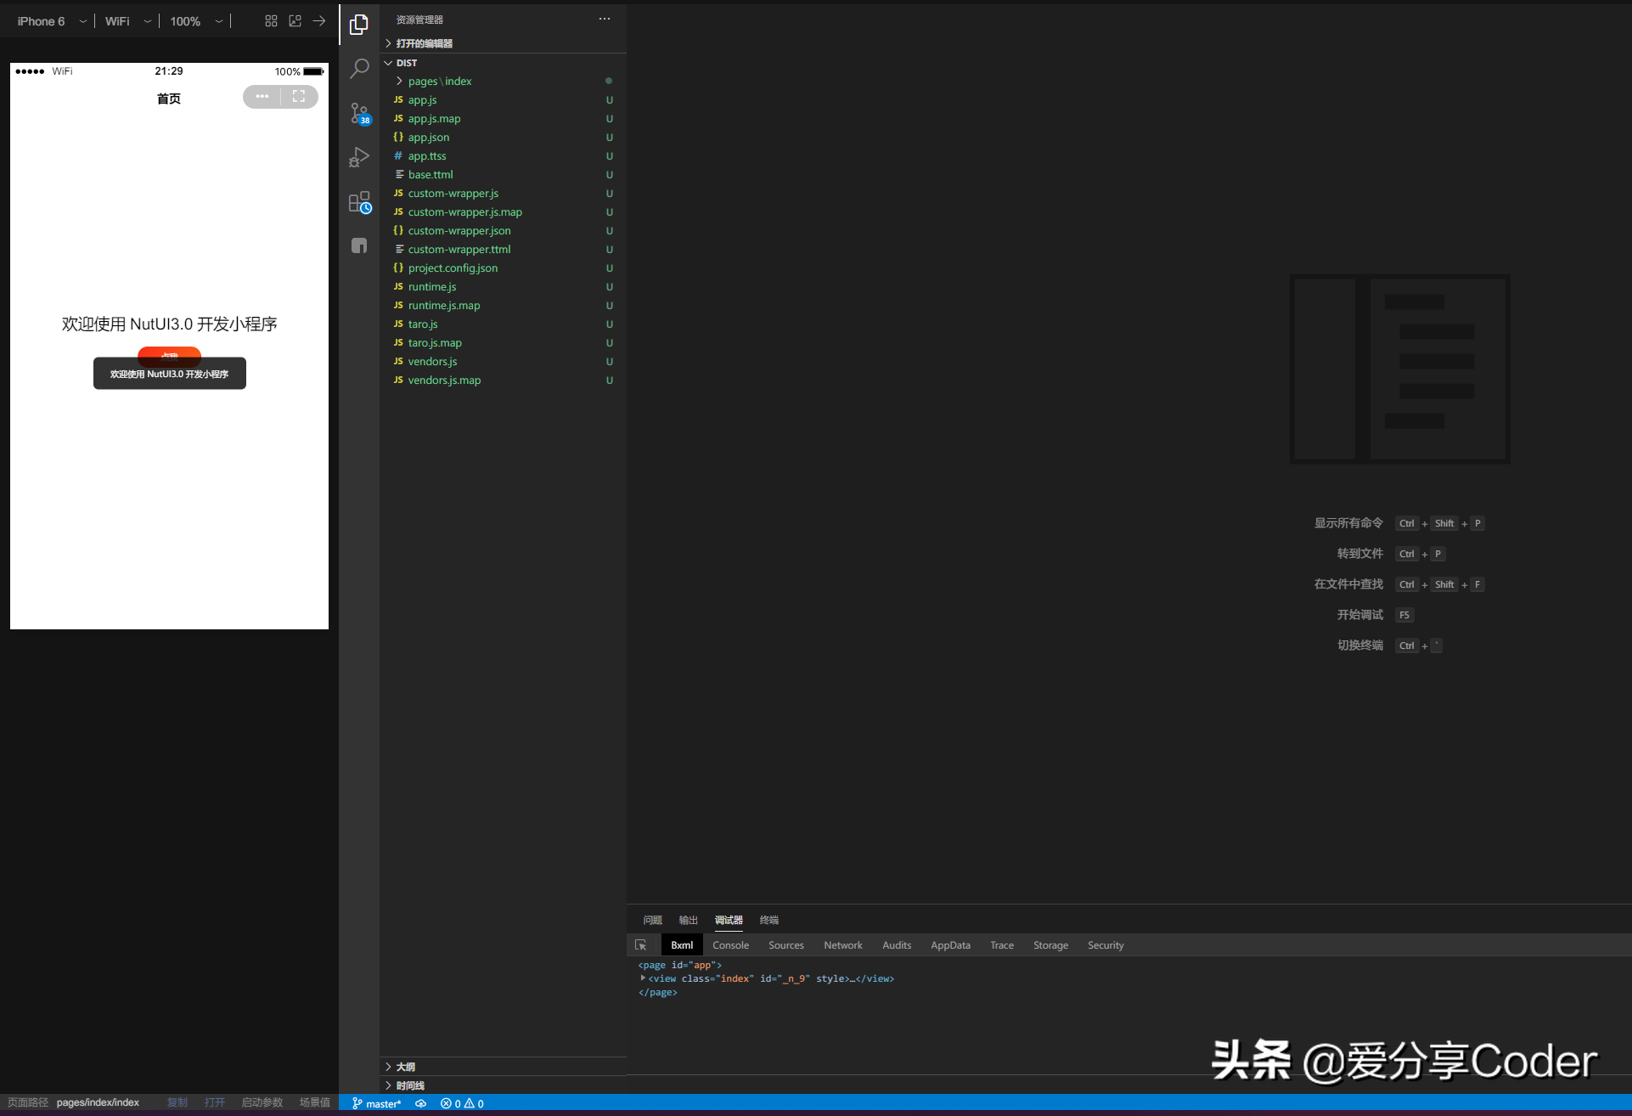Open the Search icon in activity bar

pos(359,69)
